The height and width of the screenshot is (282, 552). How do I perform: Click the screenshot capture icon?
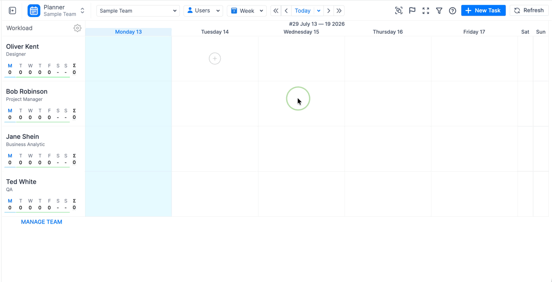click(399, 11)
